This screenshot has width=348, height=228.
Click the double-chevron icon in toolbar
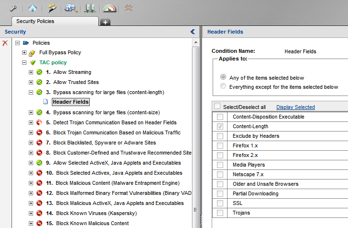point(129,8)
